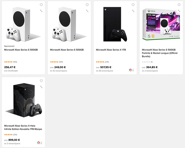Open star rating of sponsored Xbox Series S
Image resolution: width=185 pixels, height=148 pixels.
click(9, 62)
